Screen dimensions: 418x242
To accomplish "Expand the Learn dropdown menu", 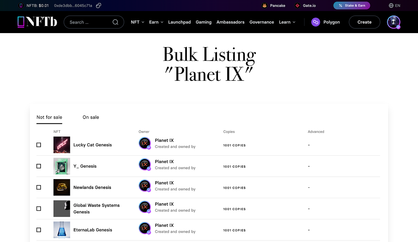I will point(287,22).
